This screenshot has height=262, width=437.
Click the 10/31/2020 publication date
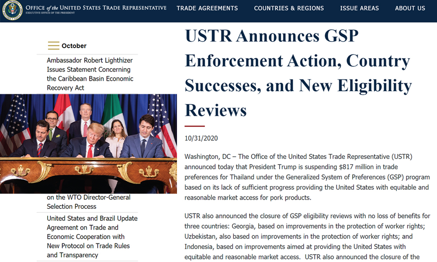click(201, 138)
